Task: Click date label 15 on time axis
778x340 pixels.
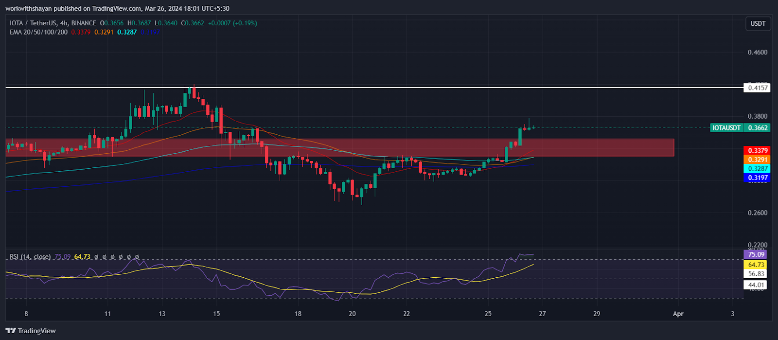Action: [216, 314]
